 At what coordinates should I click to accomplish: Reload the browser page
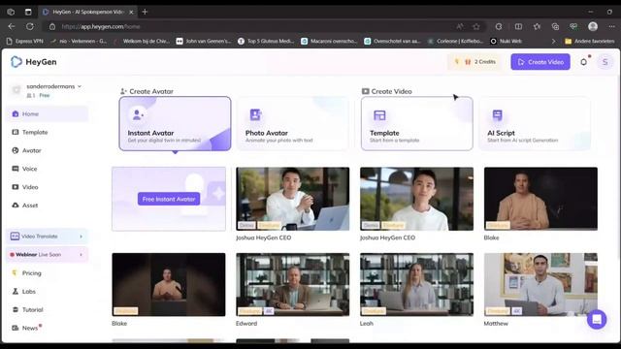click(30, 26)
